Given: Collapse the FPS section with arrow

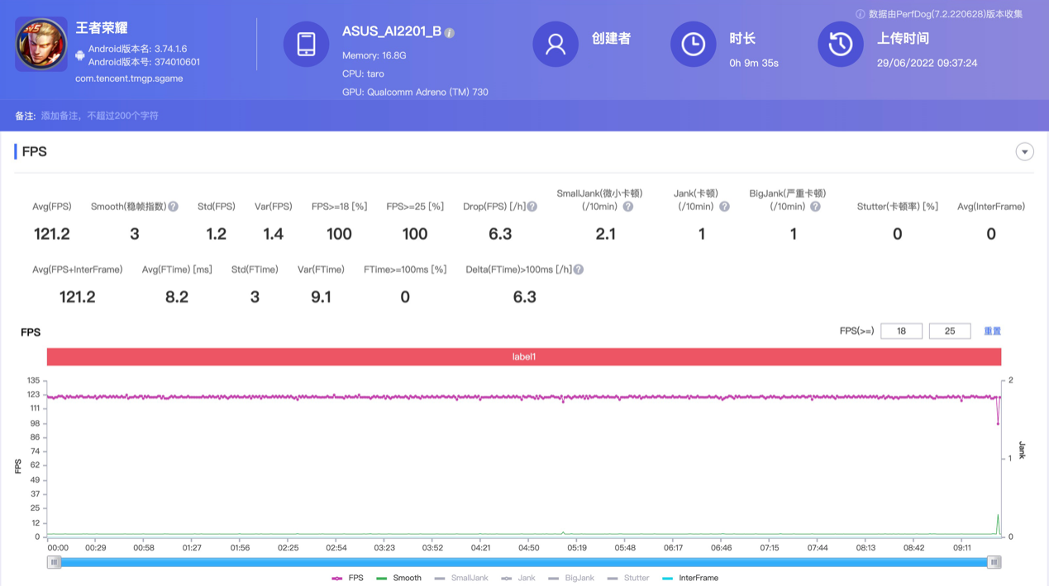Looking at the screenshot, I should click(1024, 152).
